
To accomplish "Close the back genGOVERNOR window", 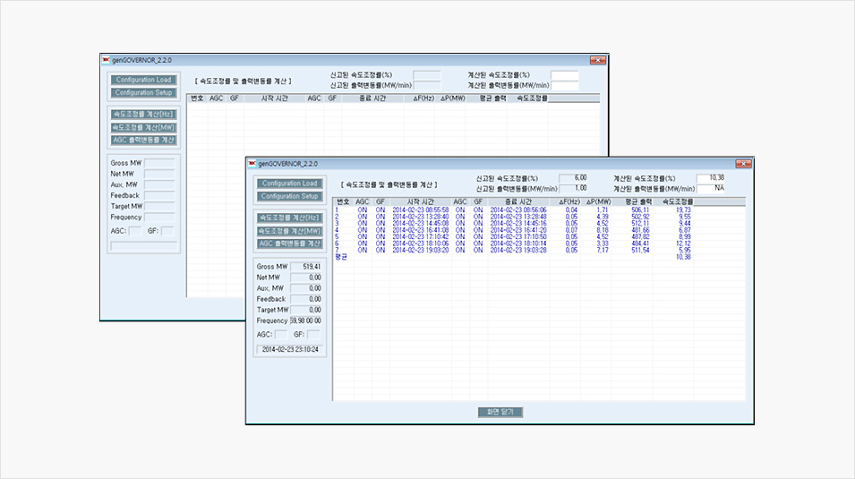I will [x=597, y=60].
